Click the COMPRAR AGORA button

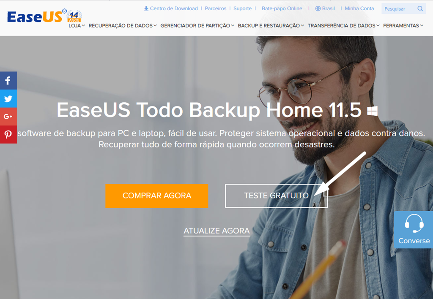(156, 196)
